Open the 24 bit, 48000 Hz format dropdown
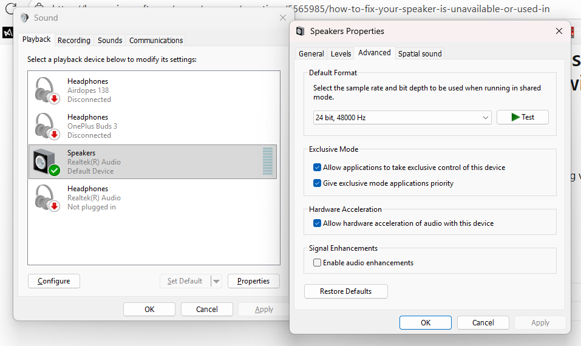The image size is (581, 346). click(x=402, y=117)
